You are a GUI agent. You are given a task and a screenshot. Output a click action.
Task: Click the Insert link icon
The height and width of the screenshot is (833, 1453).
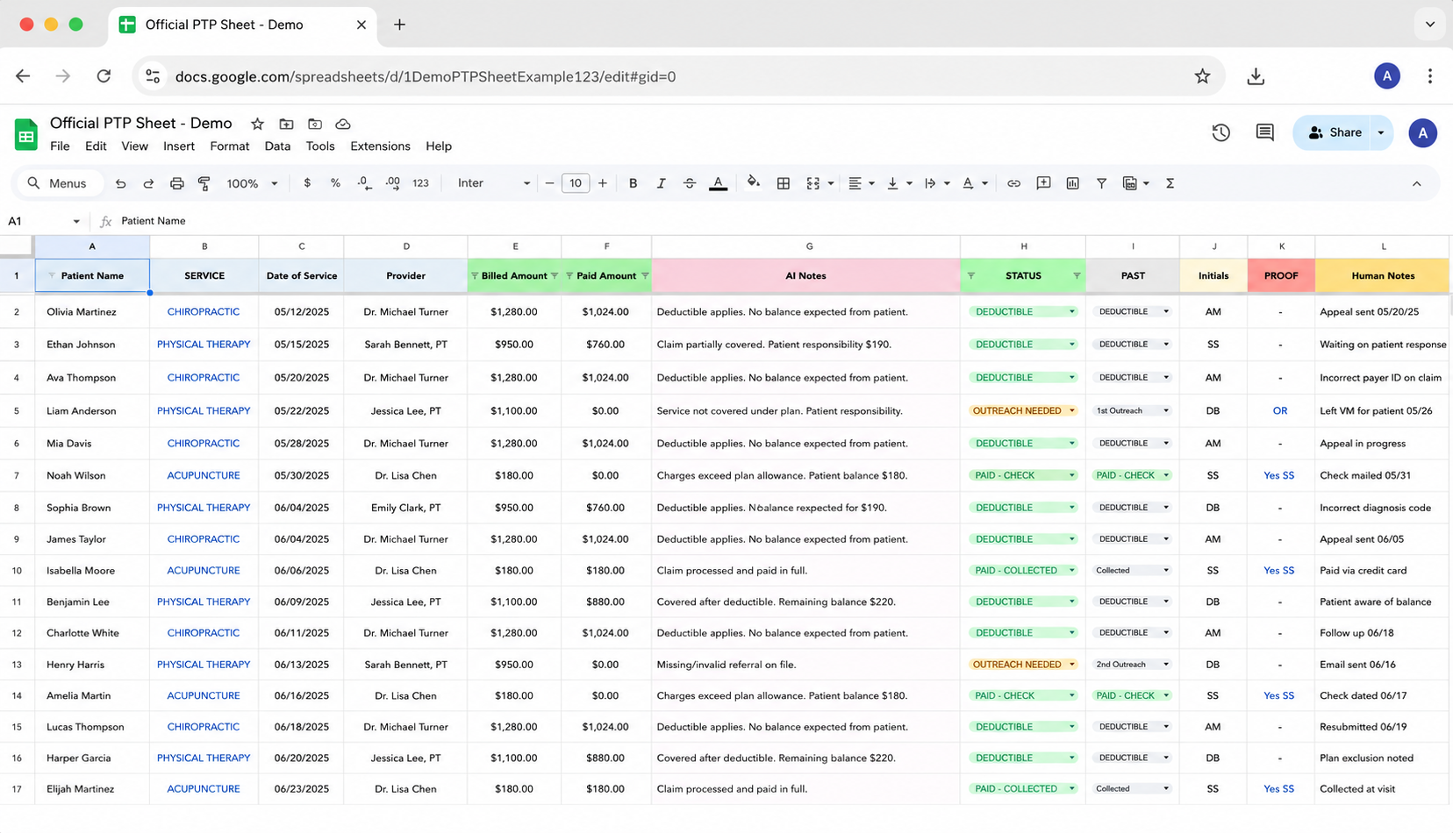[1013, 183]
